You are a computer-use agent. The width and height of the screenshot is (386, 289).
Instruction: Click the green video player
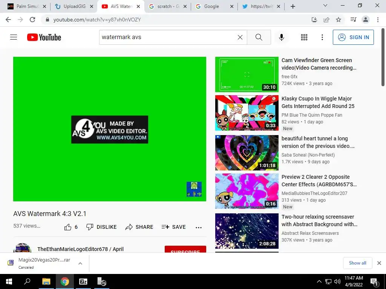[x=110, y=129]
